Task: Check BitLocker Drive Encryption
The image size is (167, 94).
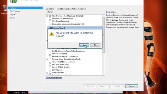Action: click(50, 19)
